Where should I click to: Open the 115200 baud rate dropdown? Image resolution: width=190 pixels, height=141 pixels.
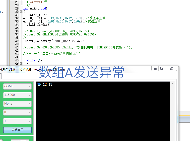click(17, 95)
